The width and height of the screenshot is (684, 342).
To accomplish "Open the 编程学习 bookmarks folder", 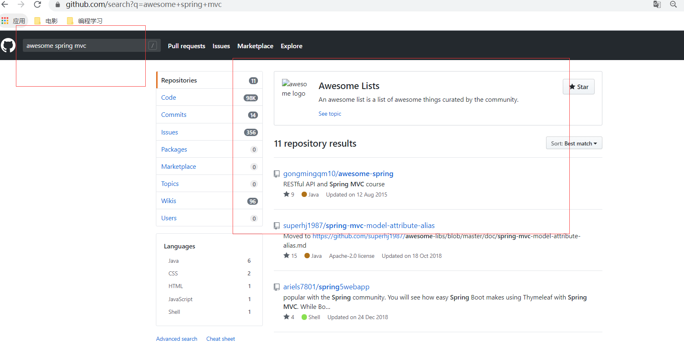I will (85, 21).
